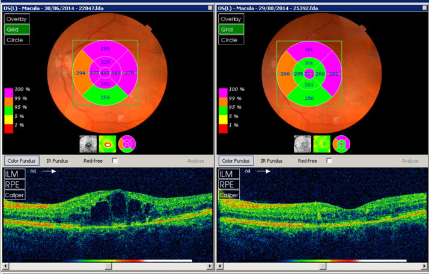
Task: Click maximize icon on right panel title bar
Action: [425, 8]
